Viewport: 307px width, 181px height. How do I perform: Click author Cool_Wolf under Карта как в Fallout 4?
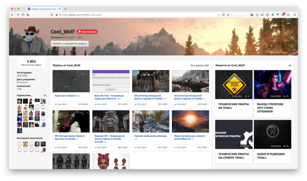62,104
